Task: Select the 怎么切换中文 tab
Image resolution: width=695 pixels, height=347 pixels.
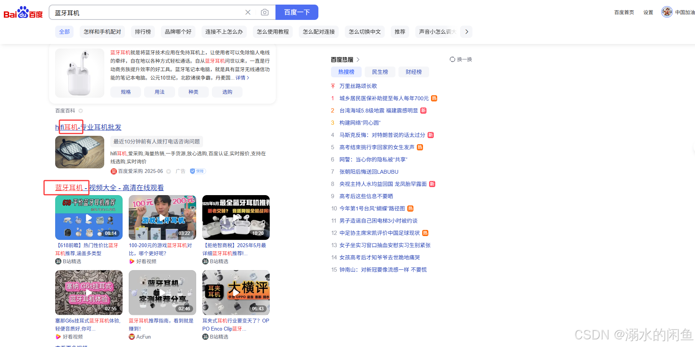Action: coord(365,32)
